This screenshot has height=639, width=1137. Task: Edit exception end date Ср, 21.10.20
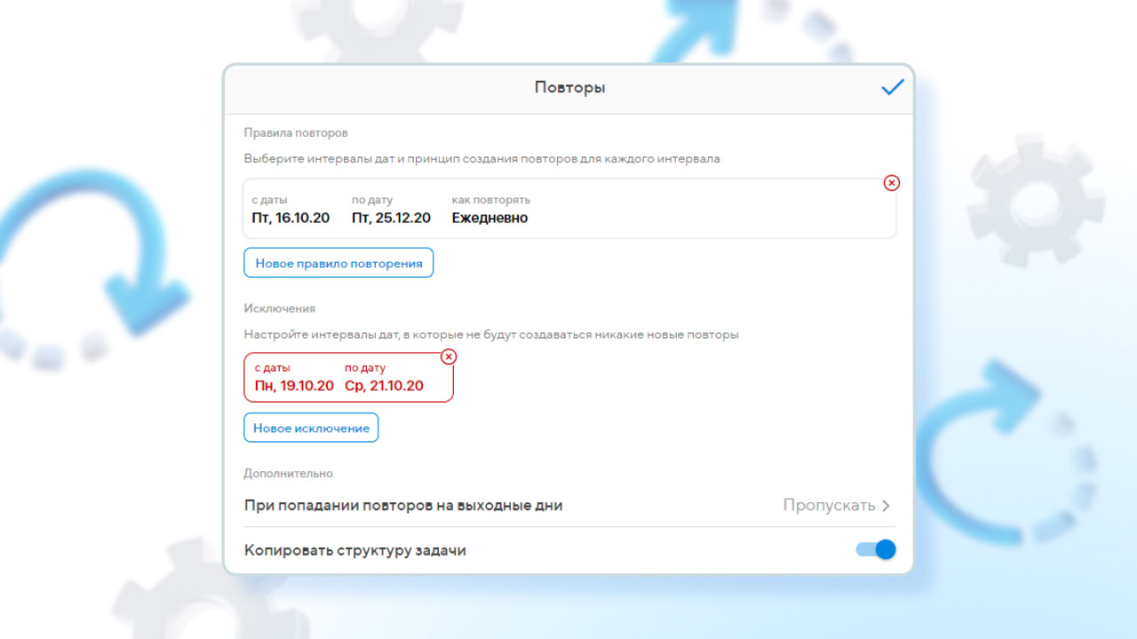coord(384,385)
